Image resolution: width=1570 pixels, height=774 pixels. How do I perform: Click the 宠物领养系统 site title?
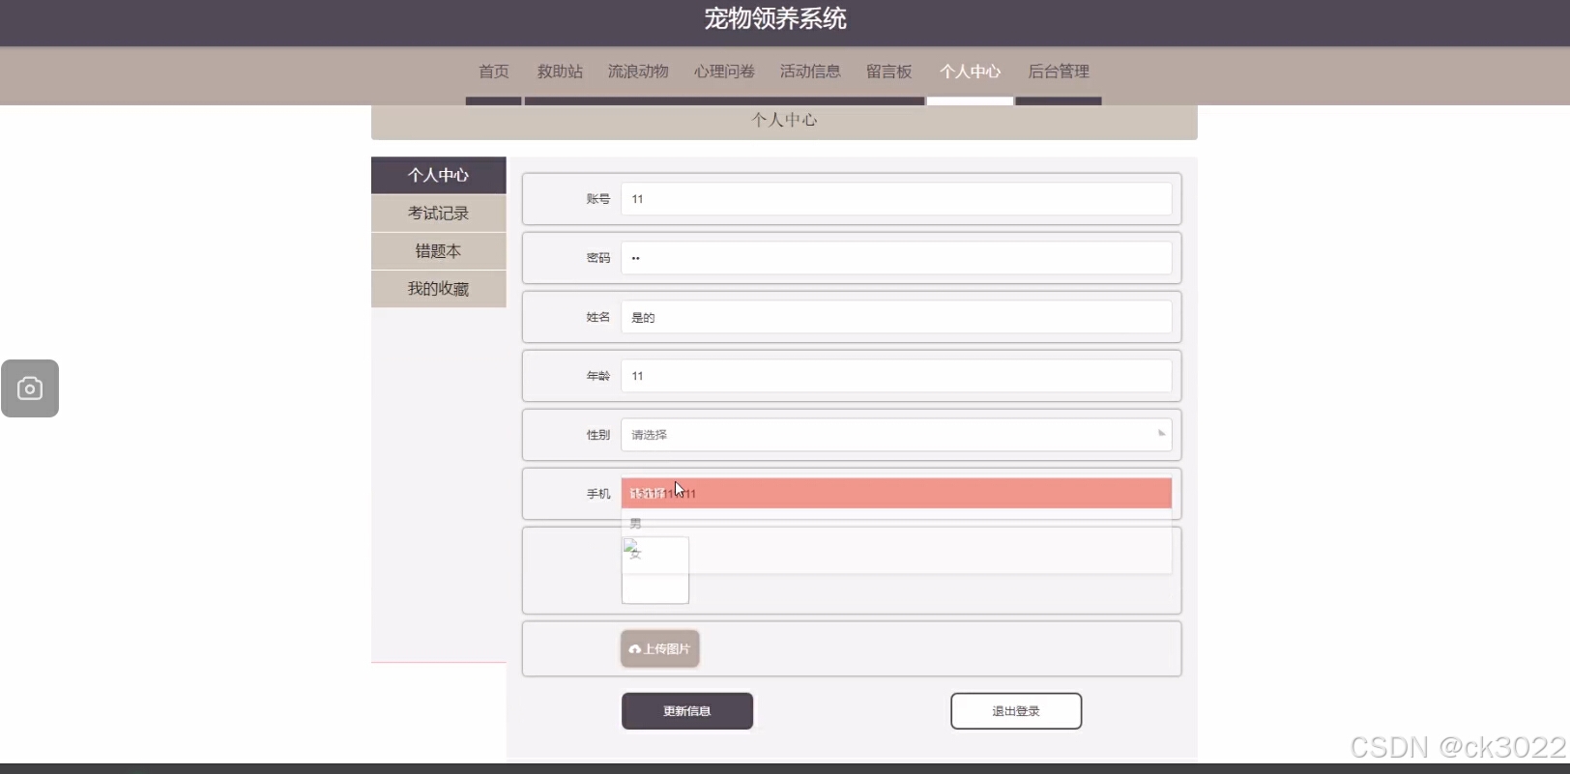coord(775,18)
